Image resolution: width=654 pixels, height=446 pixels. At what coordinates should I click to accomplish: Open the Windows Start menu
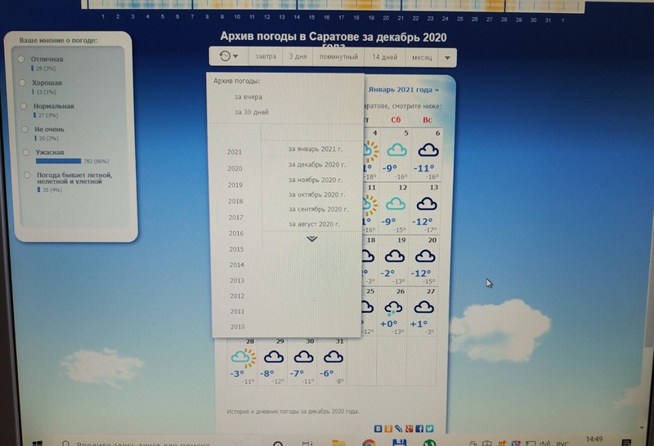click(37, 443)
